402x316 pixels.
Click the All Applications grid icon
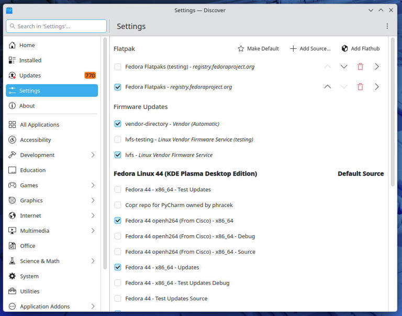[12, 125]
